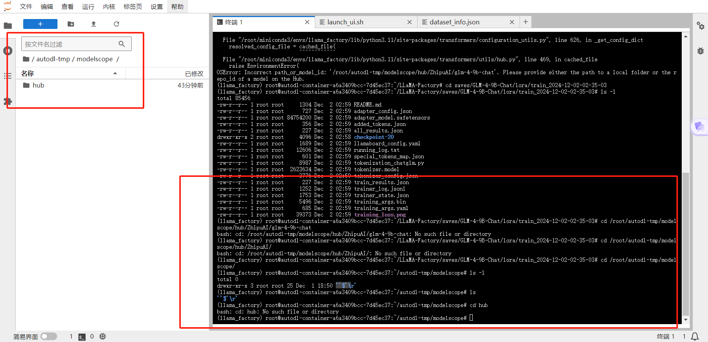The height and width of the screenshot is (342, 708).
Task: Open the 文件 menu
Action: click(26, 6)
